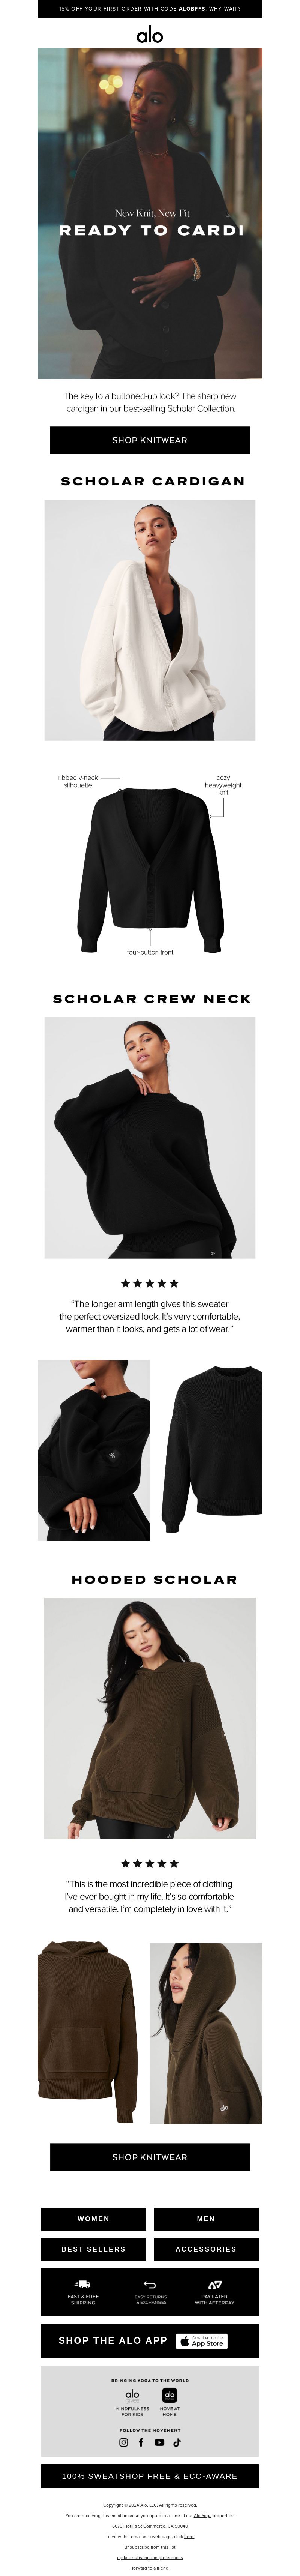Open the Accessories category
This screenshot has width=300, height=2576.
[206, 2249]
